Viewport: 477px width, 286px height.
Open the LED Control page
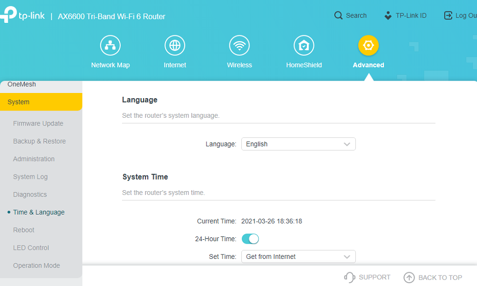click(31, 248)
